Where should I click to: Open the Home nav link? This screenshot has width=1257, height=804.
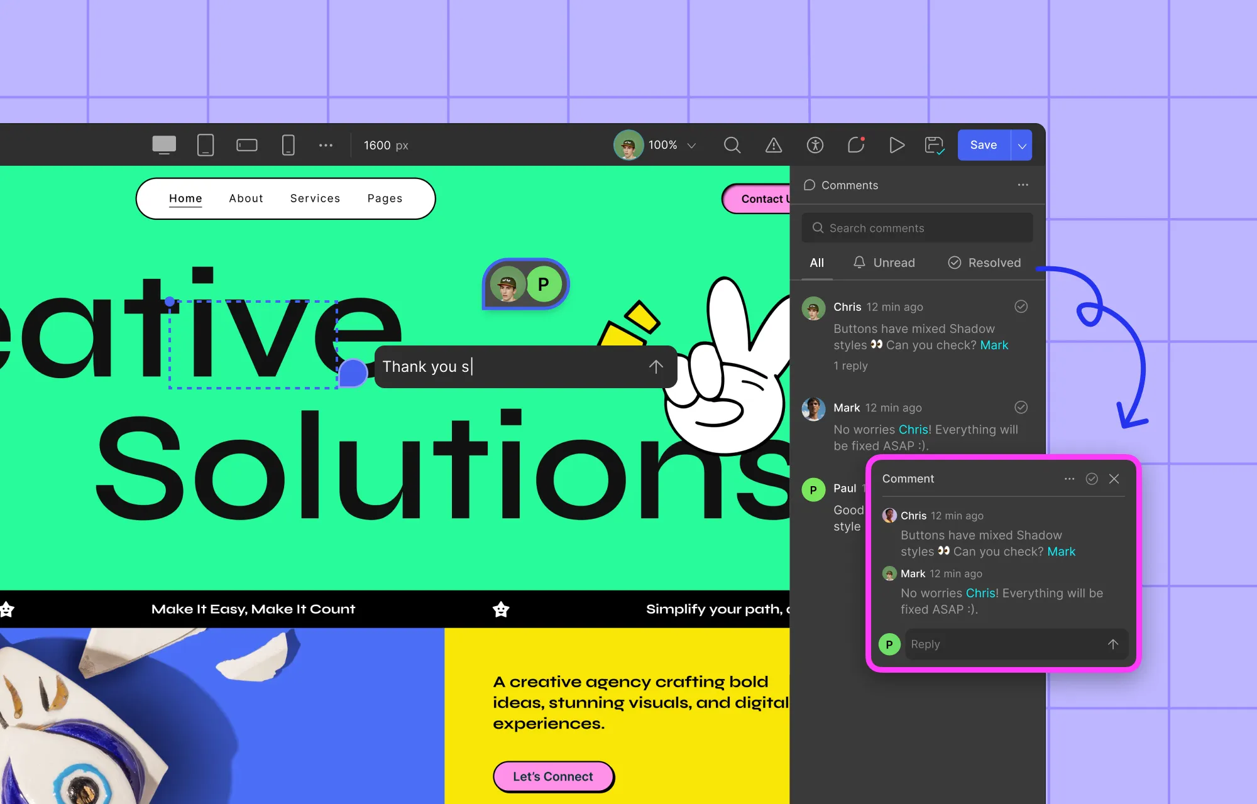click(x=185, y=198)
